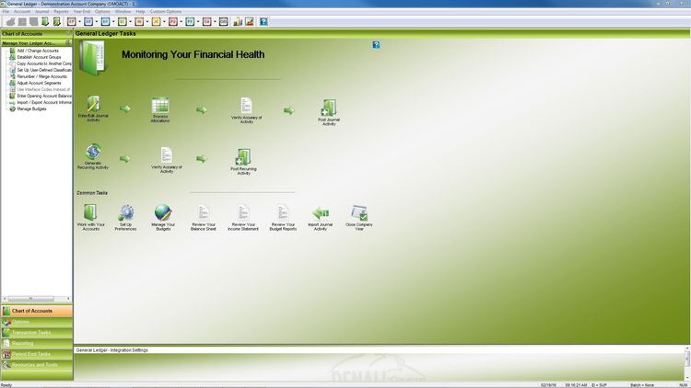
Task: Click Close Company Year icon
Action: [359, 213]
